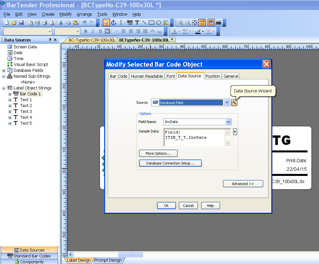Open database connection setup toolbar icon
The height and width of the screenshot is (264, 319).
click(x=38, y=23)
